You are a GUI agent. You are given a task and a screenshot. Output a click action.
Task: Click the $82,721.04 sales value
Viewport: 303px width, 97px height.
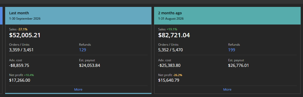(174, 35)
